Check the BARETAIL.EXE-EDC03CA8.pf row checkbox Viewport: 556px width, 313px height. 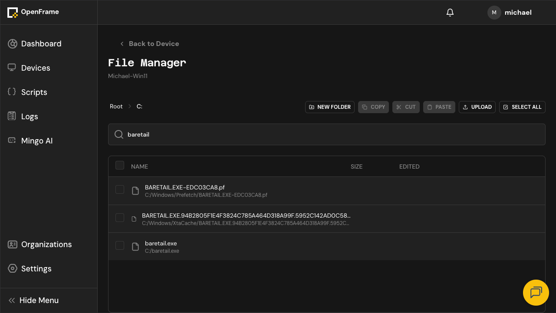tap(120, 189)
